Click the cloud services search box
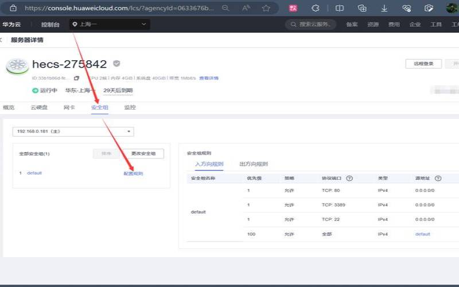The height and width of the screenshot is (287, 459). [x=313, y=25]
